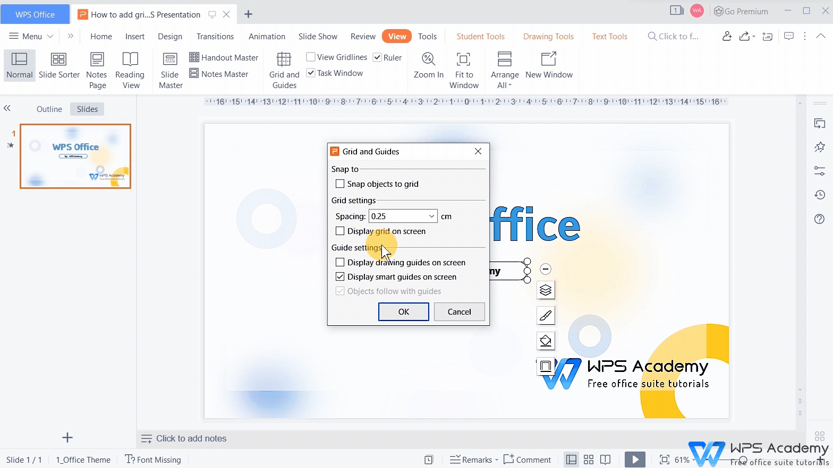
Task: Expand the Remarks dropdown in status bar
Action: point(496,460)
